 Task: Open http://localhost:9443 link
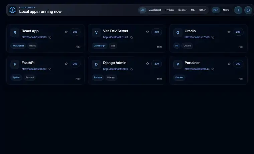[197, 69]
